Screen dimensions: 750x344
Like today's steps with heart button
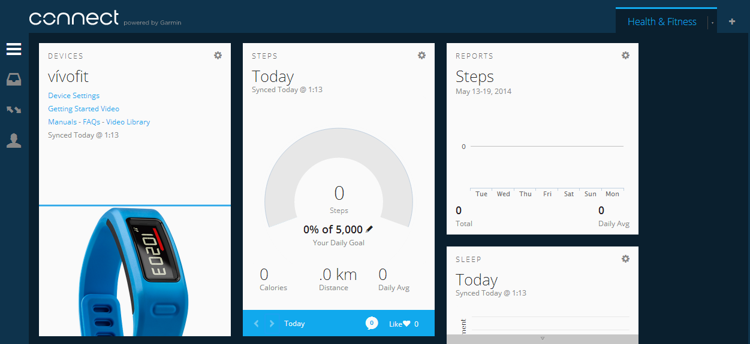click(403, 324)
